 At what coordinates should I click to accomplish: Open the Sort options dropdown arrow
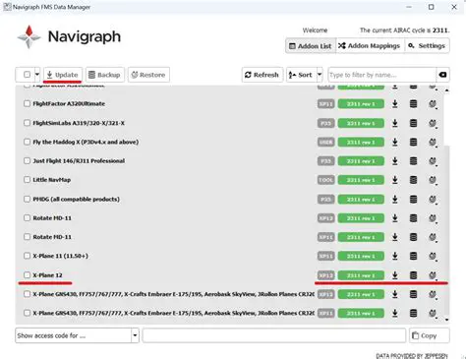click(x=320, y=75)
